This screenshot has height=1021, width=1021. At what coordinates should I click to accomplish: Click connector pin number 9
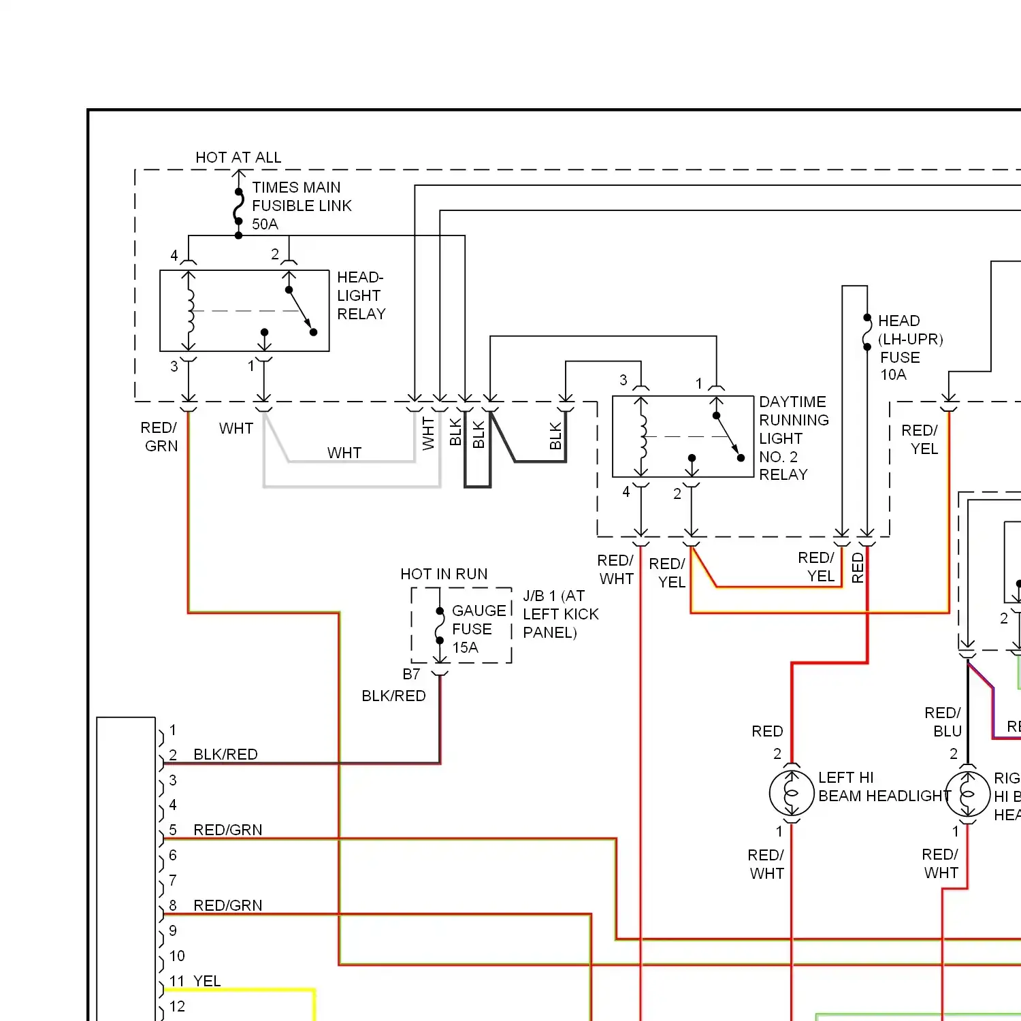tap(173, 930)
